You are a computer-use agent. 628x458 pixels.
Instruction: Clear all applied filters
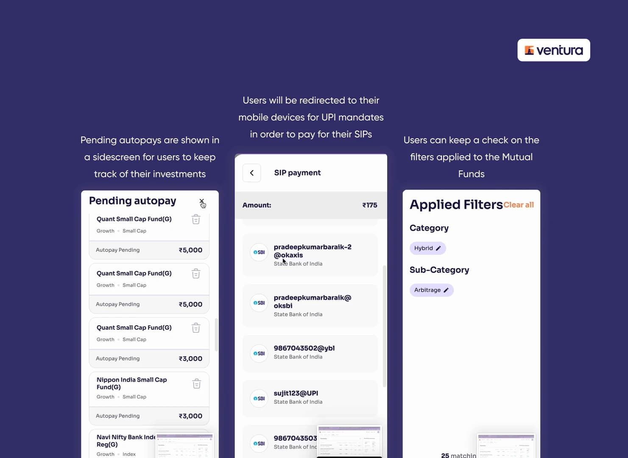tap(518, 205)
